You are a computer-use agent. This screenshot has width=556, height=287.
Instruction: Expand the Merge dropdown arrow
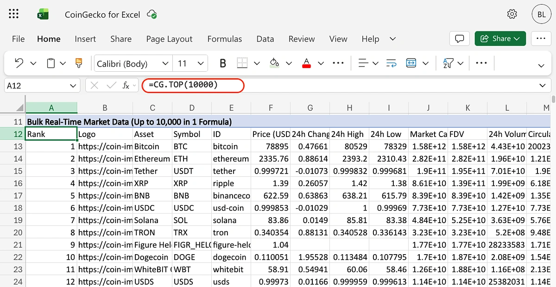[426, 63]
